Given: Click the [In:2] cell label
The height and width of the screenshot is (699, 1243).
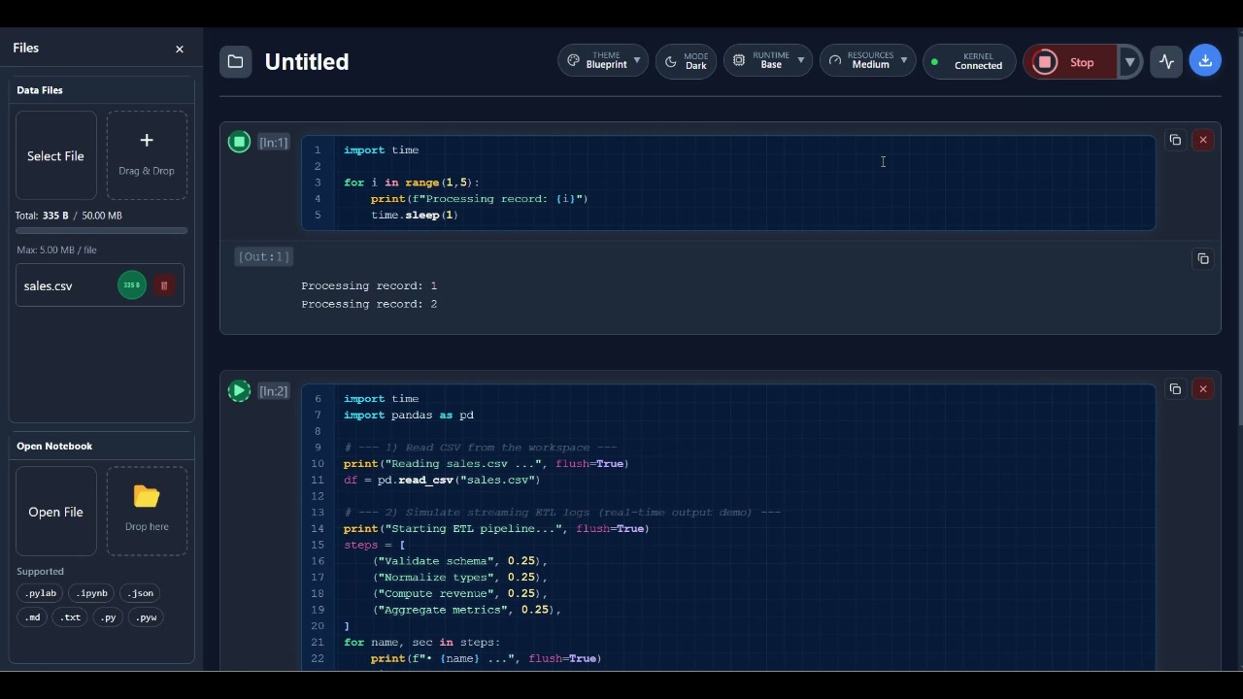Looking at the screenshot, I should (274, 391).
